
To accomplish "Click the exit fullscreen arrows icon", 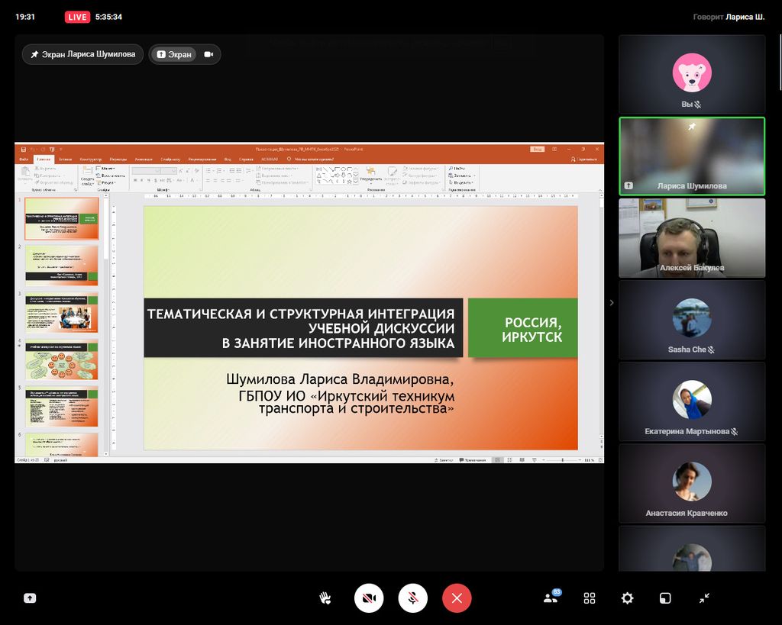I will point(704,598).
